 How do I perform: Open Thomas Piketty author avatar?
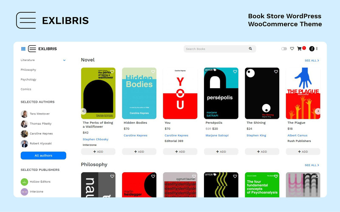point(24,124)
